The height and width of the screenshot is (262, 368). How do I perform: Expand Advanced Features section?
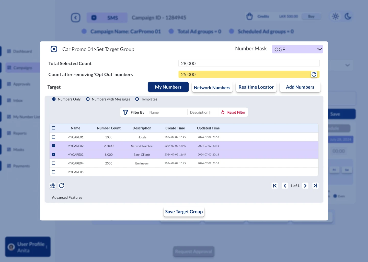point(67,198)
